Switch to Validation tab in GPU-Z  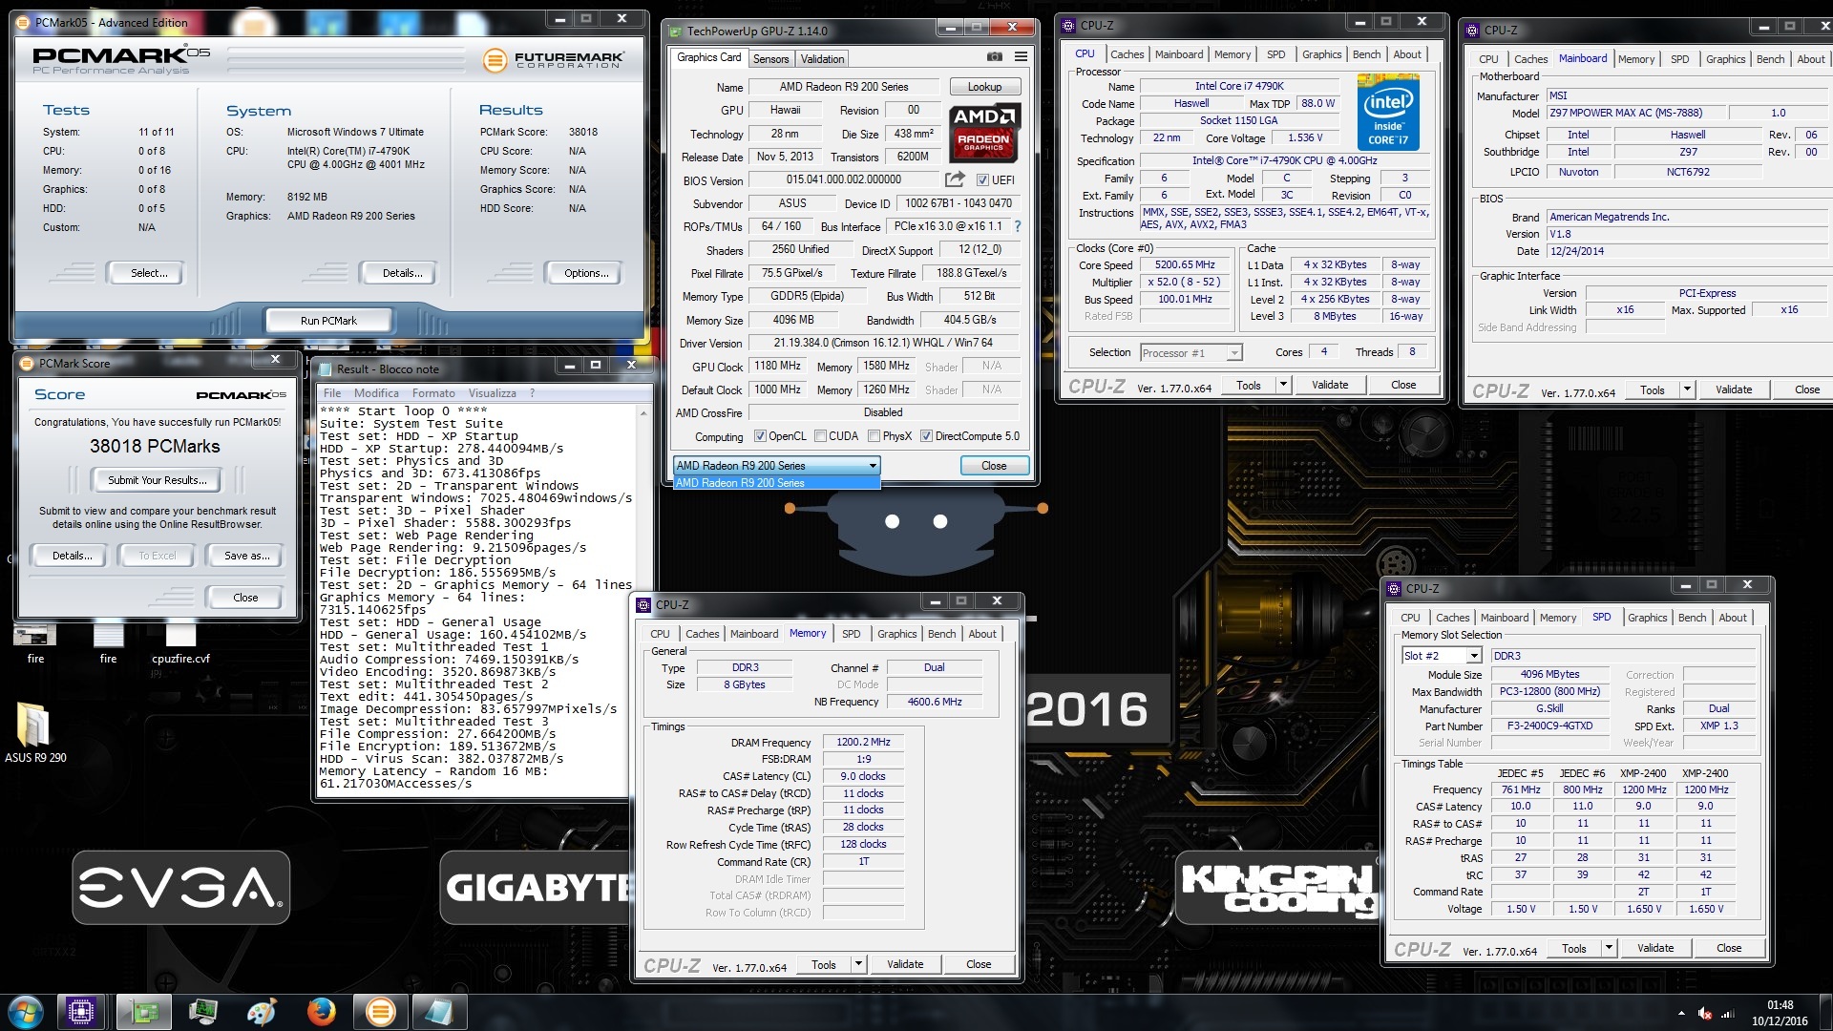(x=822, y=59)
